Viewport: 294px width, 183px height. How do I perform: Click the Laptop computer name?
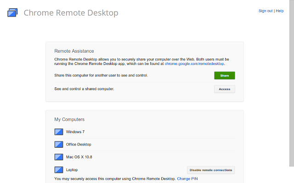click(x=72, y=170)
